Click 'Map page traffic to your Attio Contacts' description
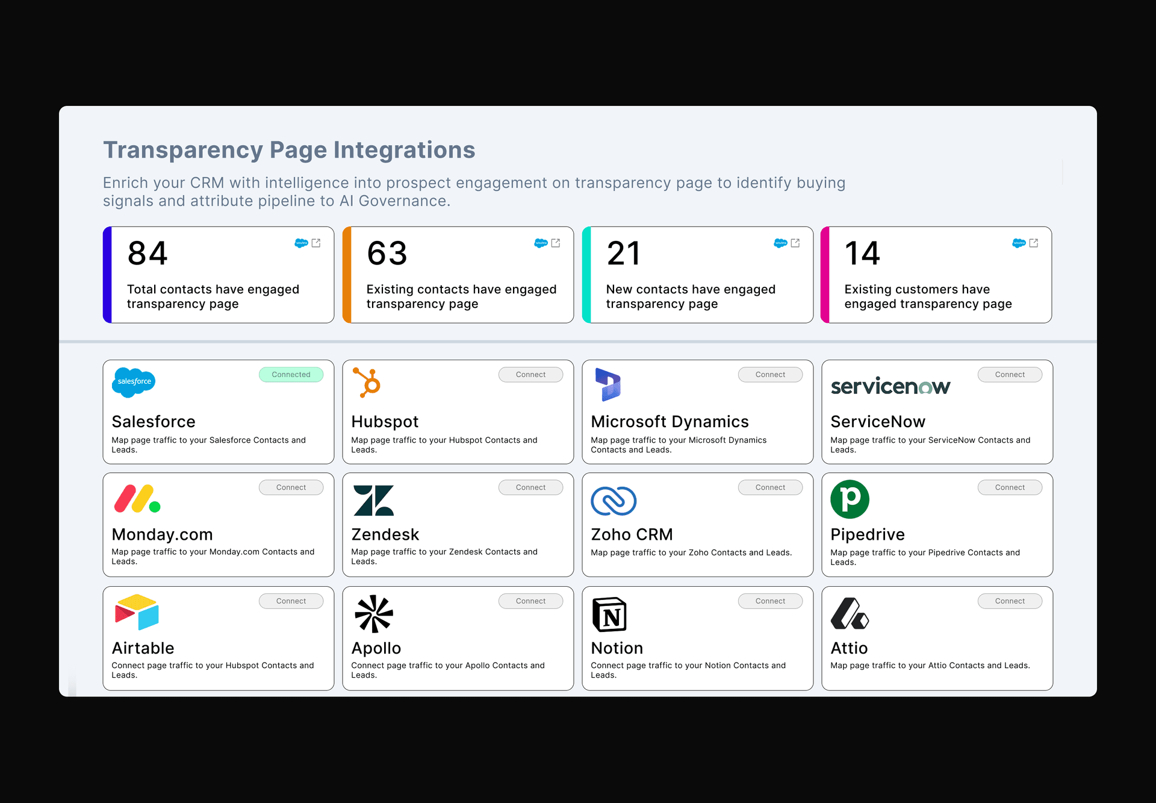Screen dimensions: 1156x803 pyautogui.click(x=930, y=666)
